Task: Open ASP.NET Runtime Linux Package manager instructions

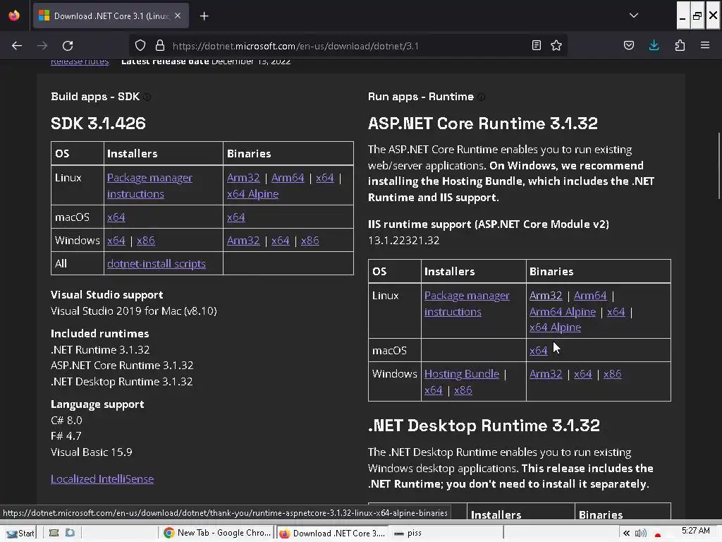Action: point(467,303)
